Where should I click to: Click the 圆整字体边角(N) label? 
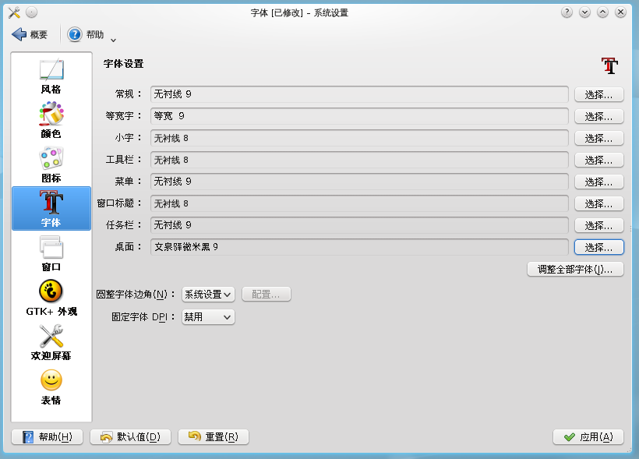click(136, 295)
